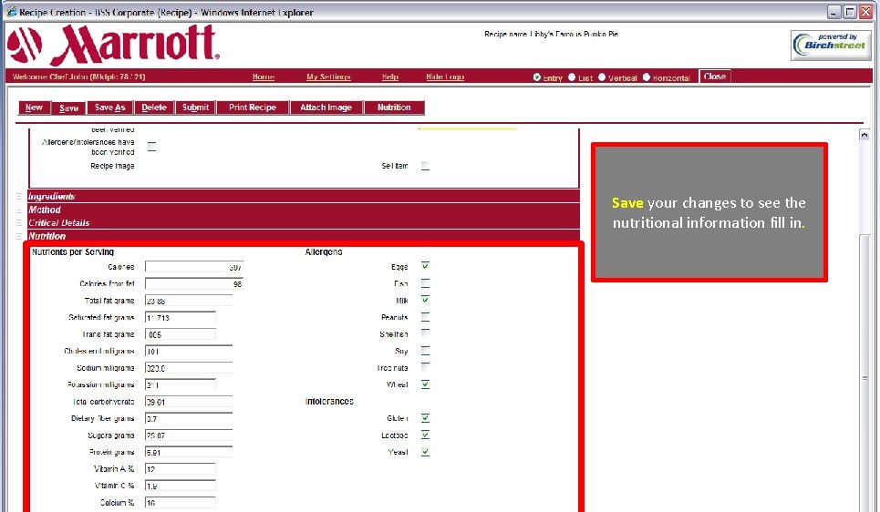Check the Soy allergen checkbox

coord(425,351)
